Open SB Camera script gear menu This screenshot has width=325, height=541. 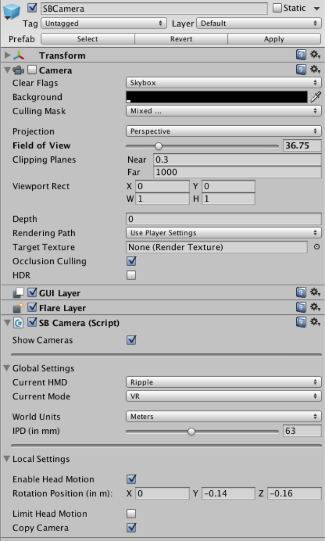point(315,322)
